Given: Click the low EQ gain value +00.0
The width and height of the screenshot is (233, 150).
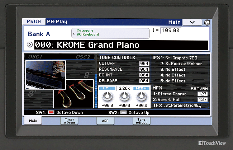Looking at the screenshot, I should pos(107,106).
